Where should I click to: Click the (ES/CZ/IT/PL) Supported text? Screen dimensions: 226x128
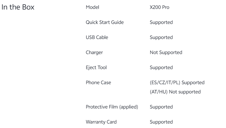177,83
